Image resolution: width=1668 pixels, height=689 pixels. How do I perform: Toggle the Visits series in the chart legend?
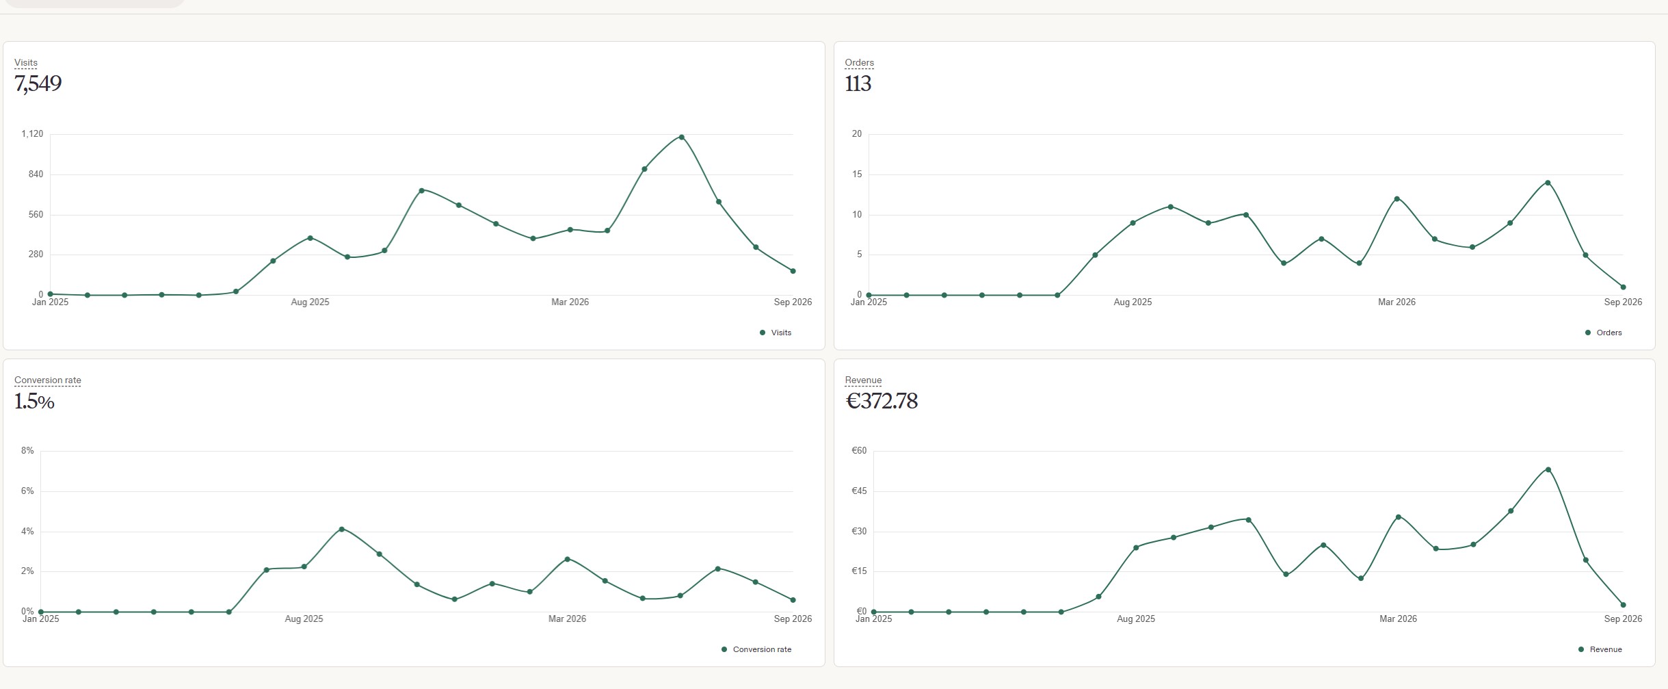click(776, 333)
